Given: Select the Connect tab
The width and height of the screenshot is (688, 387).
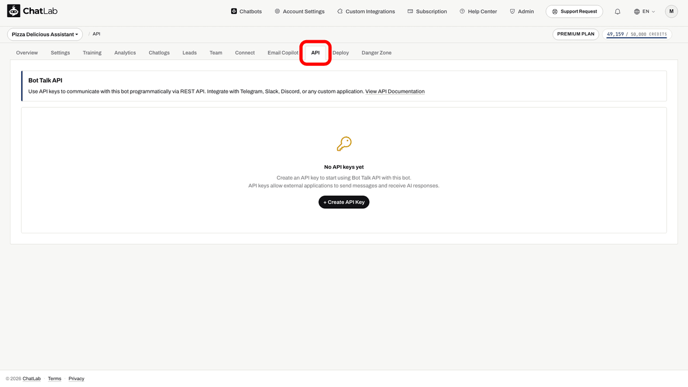Looking at the screenshot, I should 245,53.
